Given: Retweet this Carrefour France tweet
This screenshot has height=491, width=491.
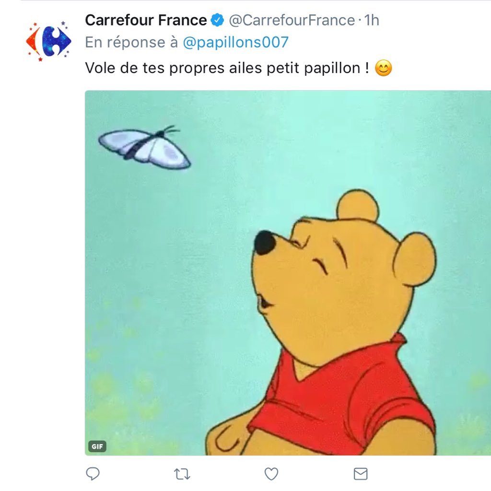Looking at the screenshot, I should click(182, 474).
